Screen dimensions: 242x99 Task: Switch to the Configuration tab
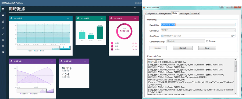point(151,14)
